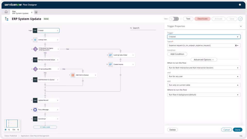Open the Interactive and Non-Interactive Sessions dropdown
The height and width of the screenshot is (139, 247).
click(x=204, y=68)
